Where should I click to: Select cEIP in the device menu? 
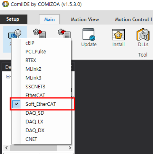[41, 43]
